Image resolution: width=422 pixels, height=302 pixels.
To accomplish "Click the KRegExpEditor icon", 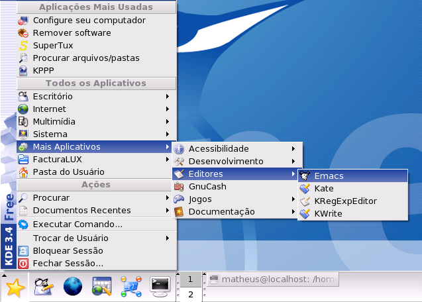I will (305, 201).
